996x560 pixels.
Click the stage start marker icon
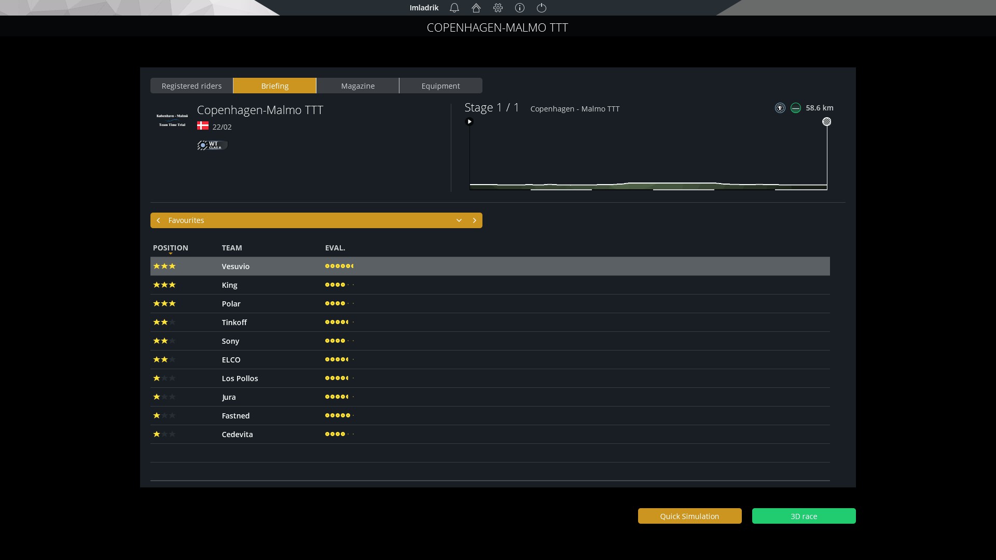469,122
